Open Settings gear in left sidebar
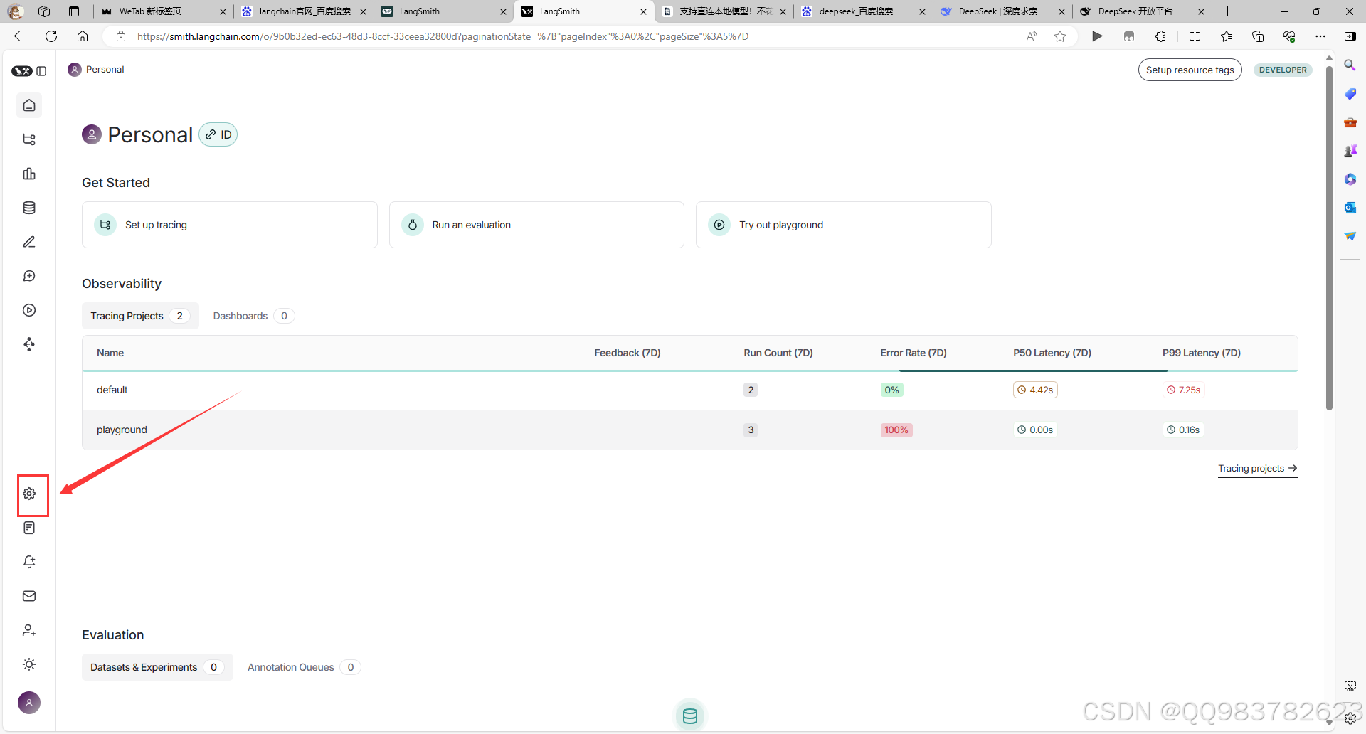The image size is (1366, 734). (x=29, y=494)
